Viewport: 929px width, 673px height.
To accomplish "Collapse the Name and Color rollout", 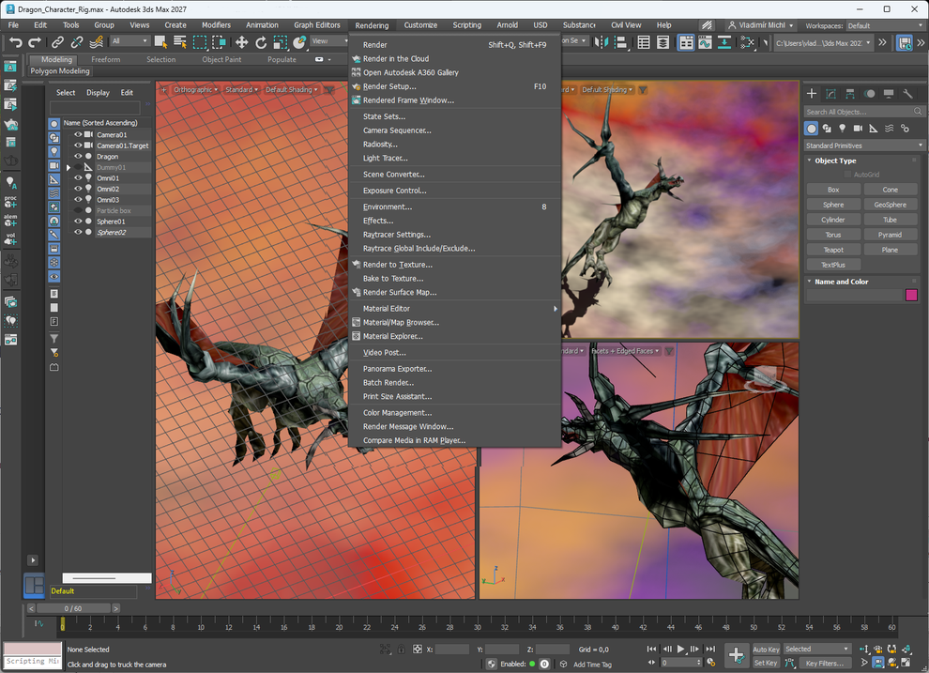I will point(809,282).
